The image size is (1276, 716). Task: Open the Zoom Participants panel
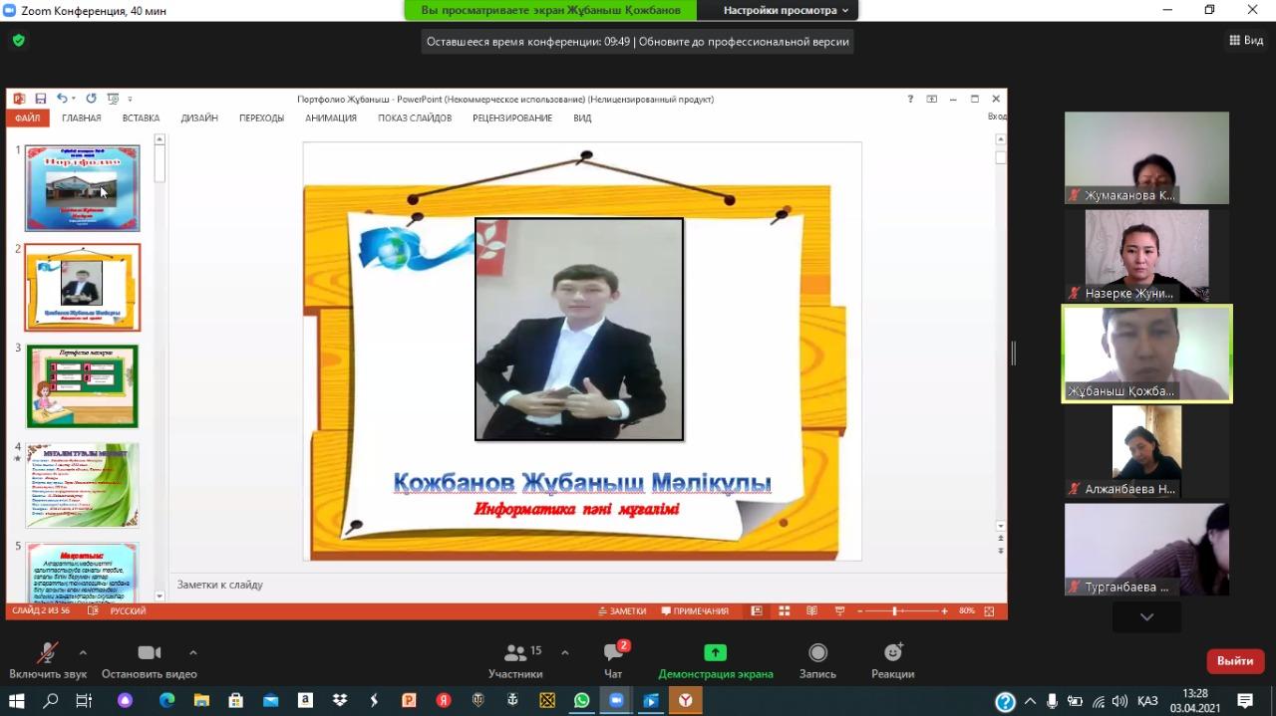click(x=515, y=660)
